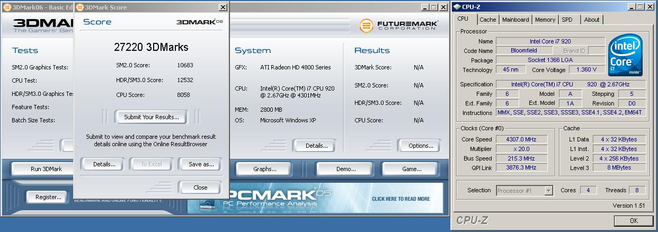Switch to the Cache tab in CPU-Z

pyautogui.click(x=487, y=20)
